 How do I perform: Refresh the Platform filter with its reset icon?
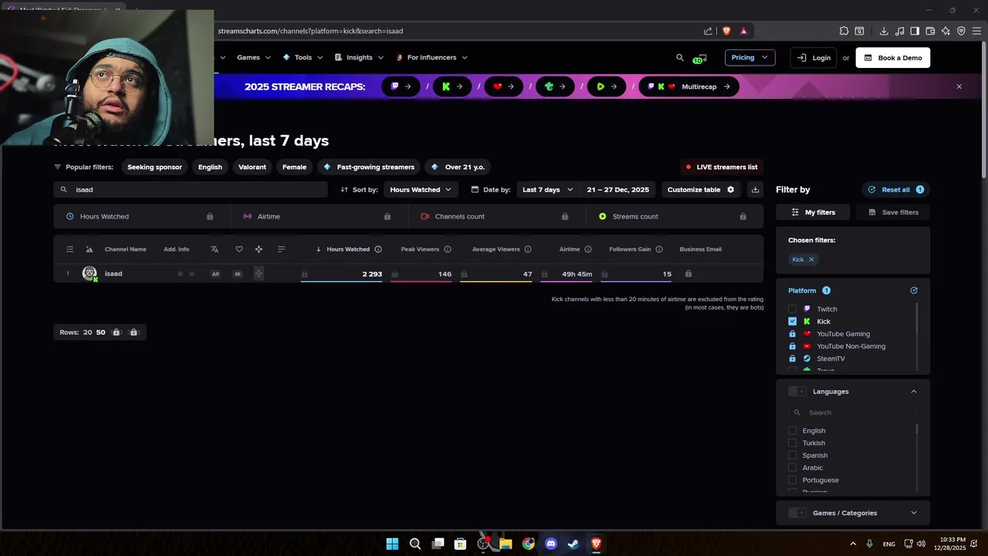[914, 290]
